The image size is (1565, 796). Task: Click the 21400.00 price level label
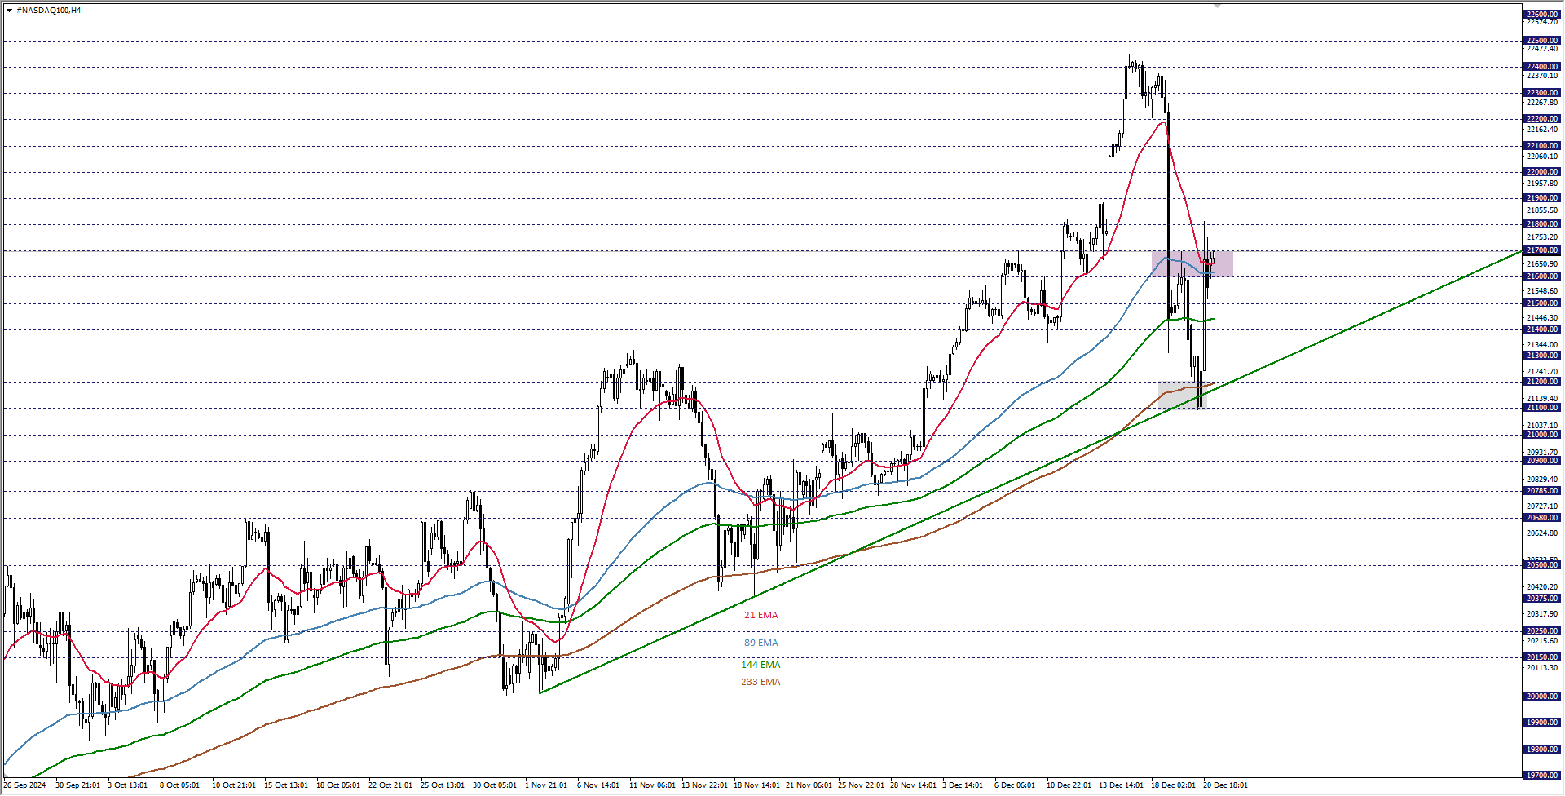(1541, 329)
